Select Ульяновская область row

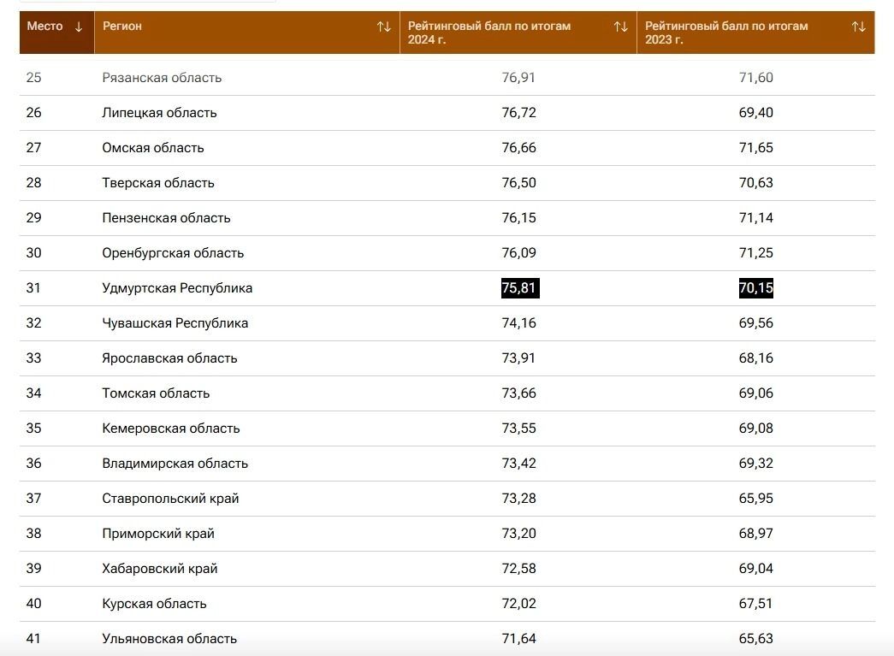169,639
